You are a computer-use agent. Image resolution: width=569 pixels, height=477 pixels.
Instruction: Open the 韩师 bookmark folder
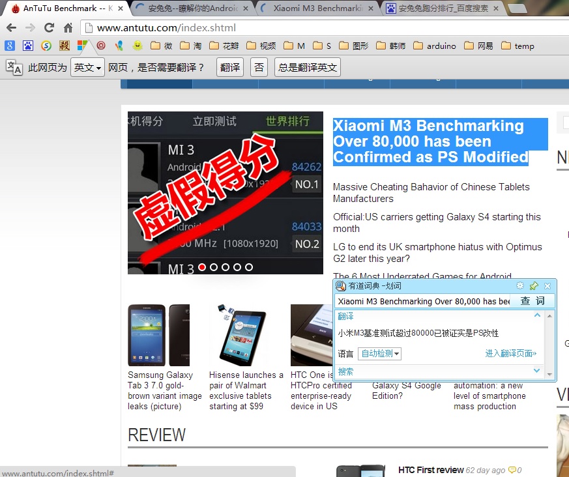(391, 46)
